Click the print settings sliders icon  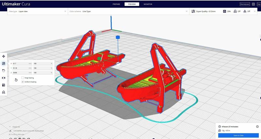point(193,11)
